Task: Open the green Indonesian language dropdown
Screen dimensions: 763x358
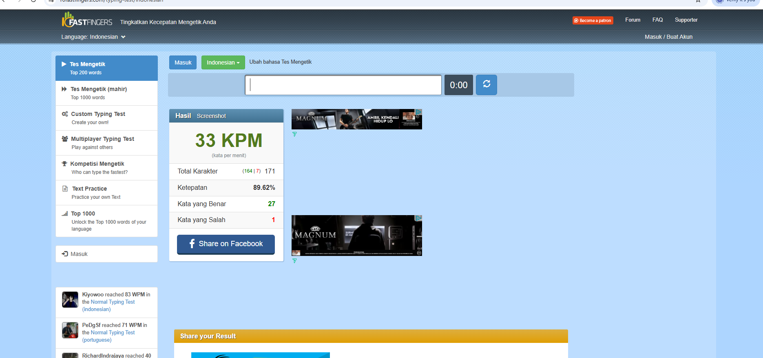Action: (223, 62)
